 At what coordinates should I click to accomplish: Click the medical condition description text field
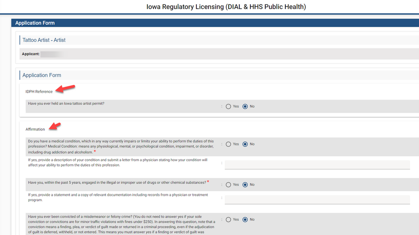[x=317, y=164]
